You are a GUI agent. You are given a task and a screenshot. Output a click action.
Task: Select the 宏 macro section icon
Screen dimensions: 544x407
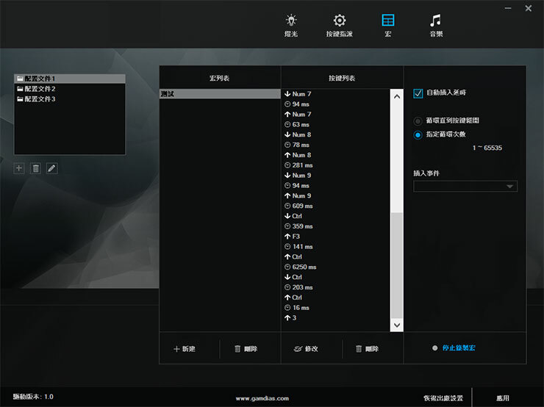point(387,21)
